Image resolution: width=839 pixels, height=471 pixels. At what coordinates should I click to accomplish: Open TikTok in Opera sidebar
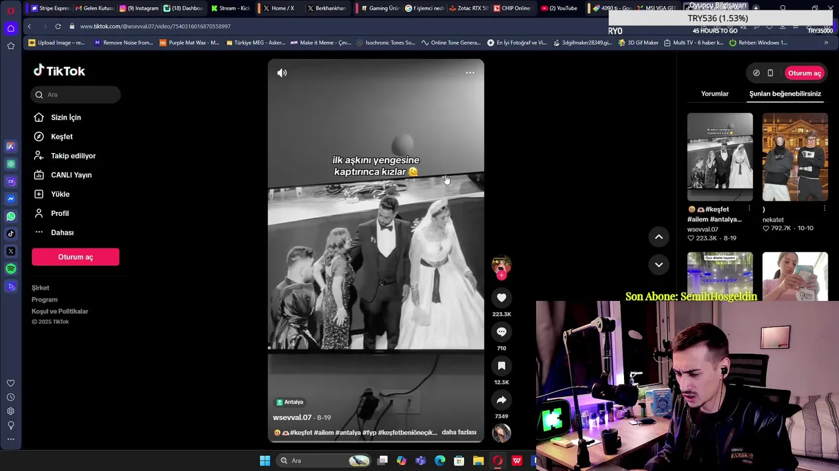tap(10, 234)
